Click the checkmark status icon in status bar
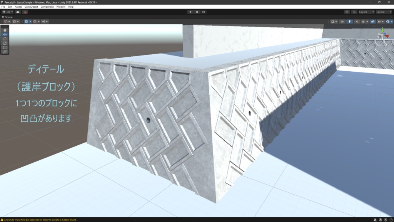 click(391, 220)
